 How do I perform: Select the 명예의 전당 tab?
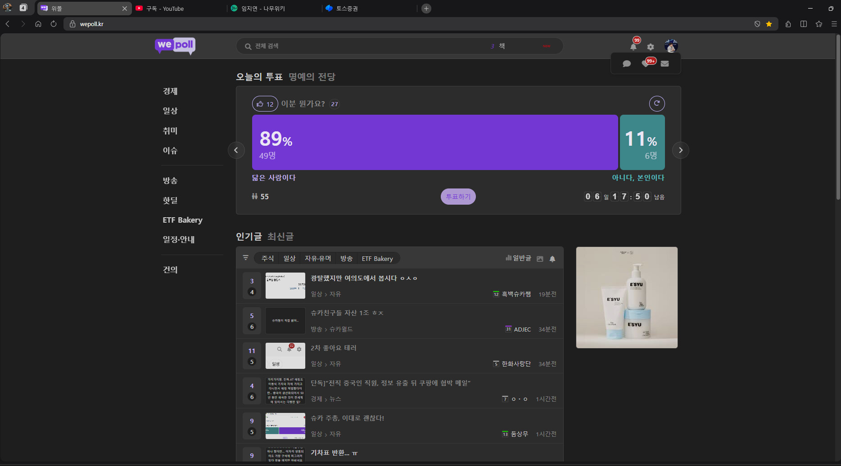click(312, 77)
